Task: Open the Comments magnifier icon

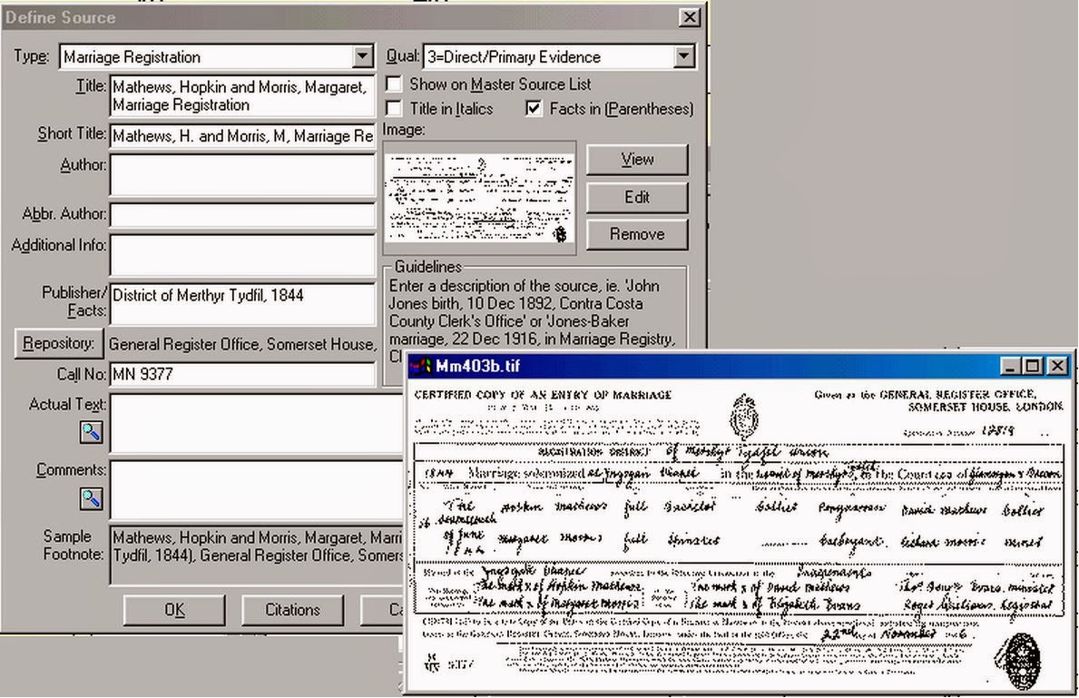Action: 92,498
